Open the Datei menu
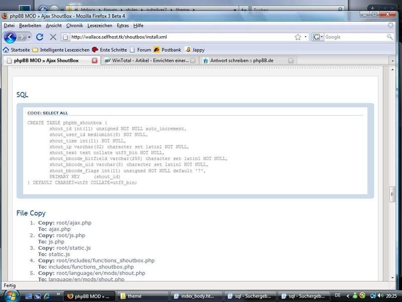Image resolution: width=402 pixels, height=302 pixels. pos(9,26)
